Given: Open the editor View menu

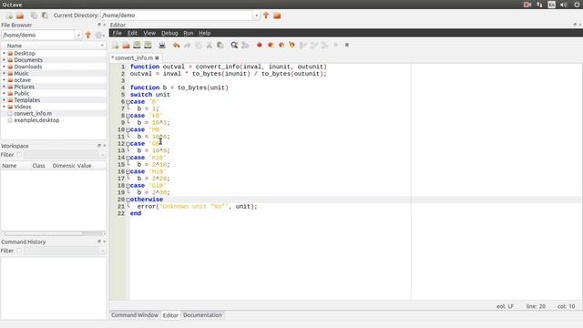Looking at the screenshot, I should point(149,33).
